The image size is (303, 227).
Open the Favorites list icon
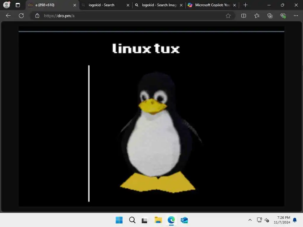tap(257, 16)
